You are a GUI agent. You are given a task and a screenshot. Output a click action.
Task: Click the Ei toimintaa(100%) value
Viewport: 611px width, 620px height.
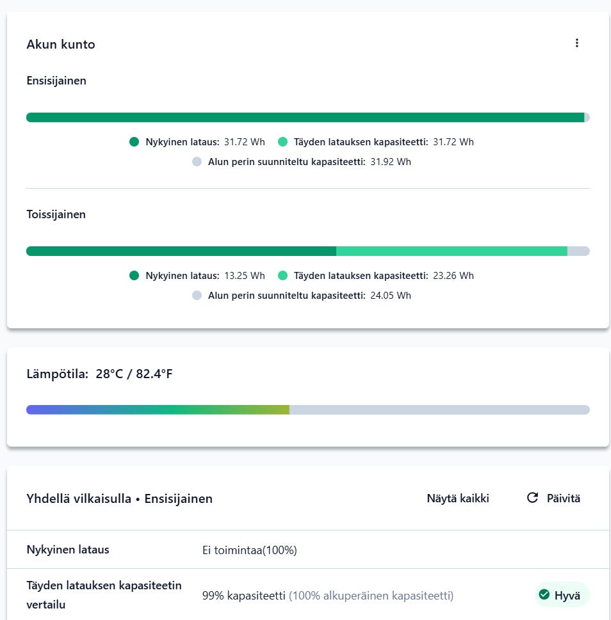[x=249, y=550]
